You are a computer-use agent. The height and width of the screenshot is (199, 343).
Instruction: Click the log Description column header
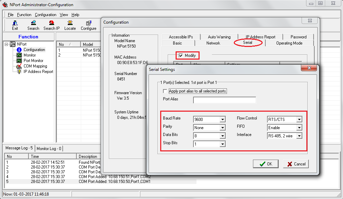coord(89,156)
